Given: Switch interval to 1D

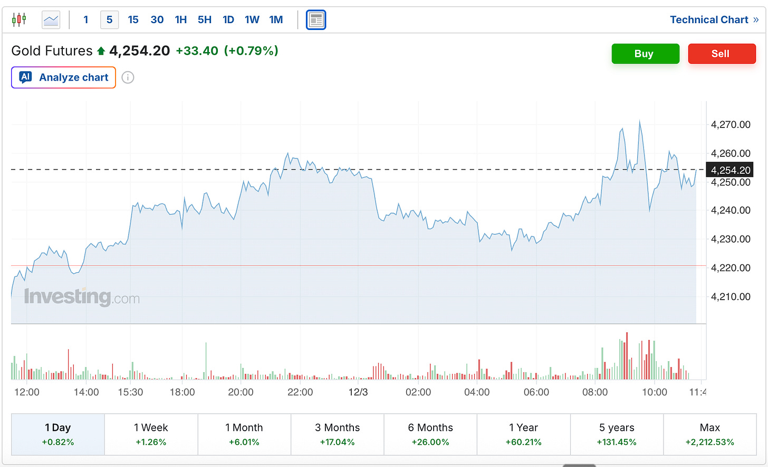Looking at the screenshot, I should tap(228, 20).
